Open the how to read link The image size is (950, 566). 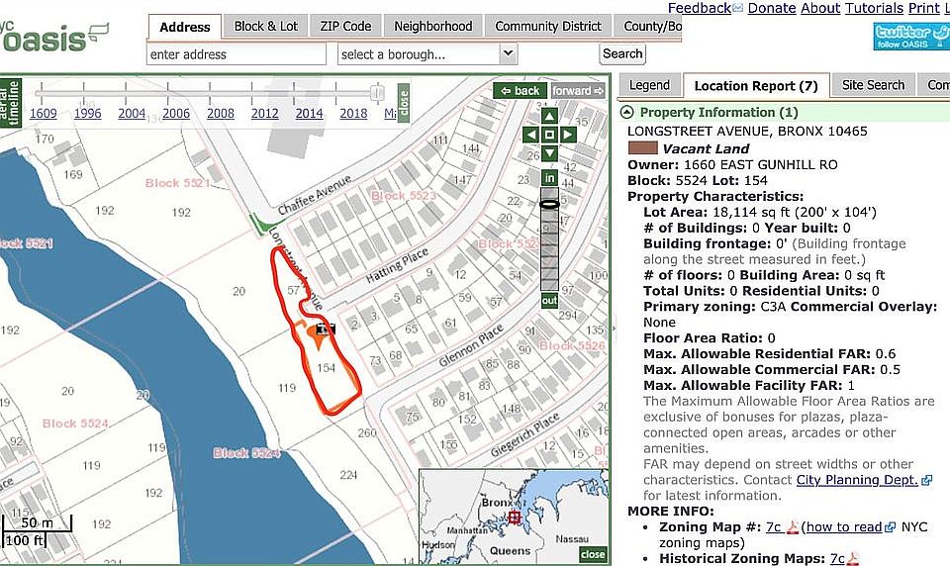[x=844, y=527]
